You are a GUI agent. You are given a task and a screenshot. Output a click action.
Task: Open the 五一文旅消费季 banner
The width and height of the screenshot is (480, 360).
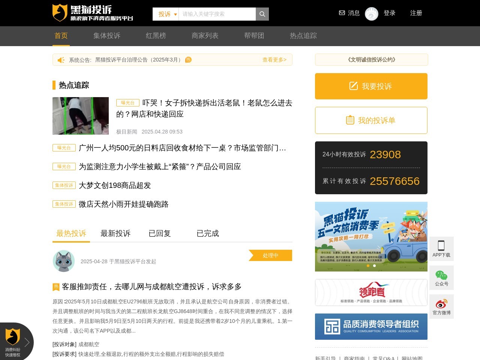pyautogui.click(x=371, y=237)
